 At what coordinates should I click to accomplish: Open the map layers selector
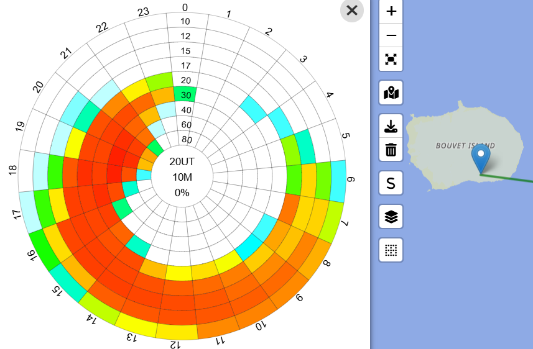pos(391,217)
